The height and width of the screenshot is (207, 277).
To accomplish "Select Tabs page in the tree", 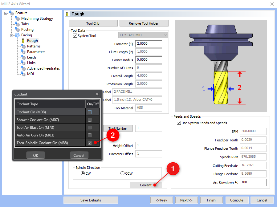I will coord(25,24).
